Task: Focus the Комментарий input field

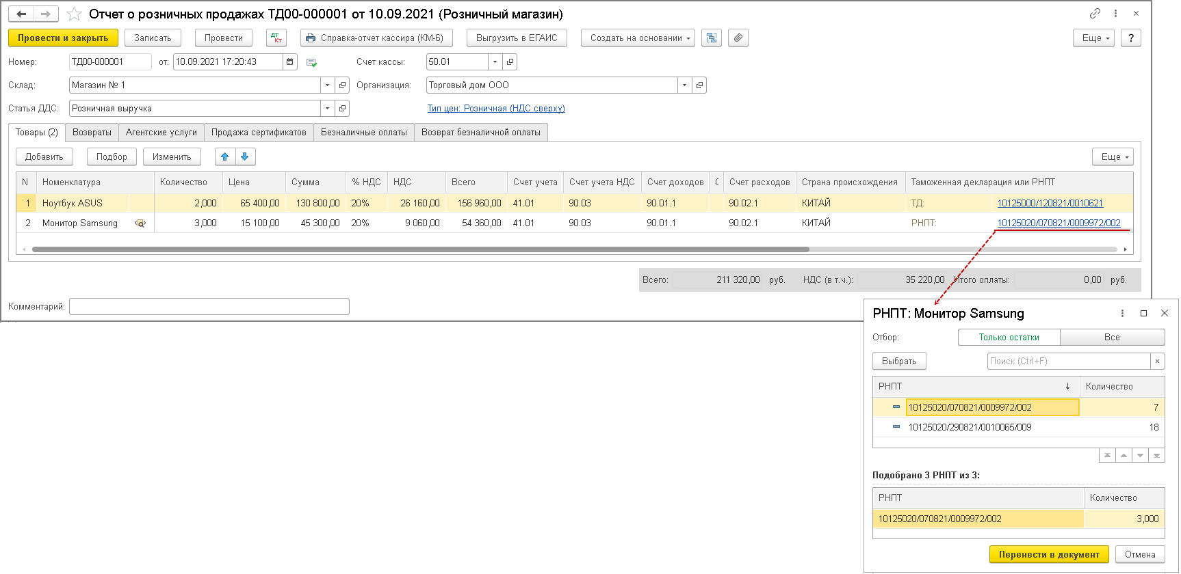Action: pyautogui.click(x=209, y=307)
